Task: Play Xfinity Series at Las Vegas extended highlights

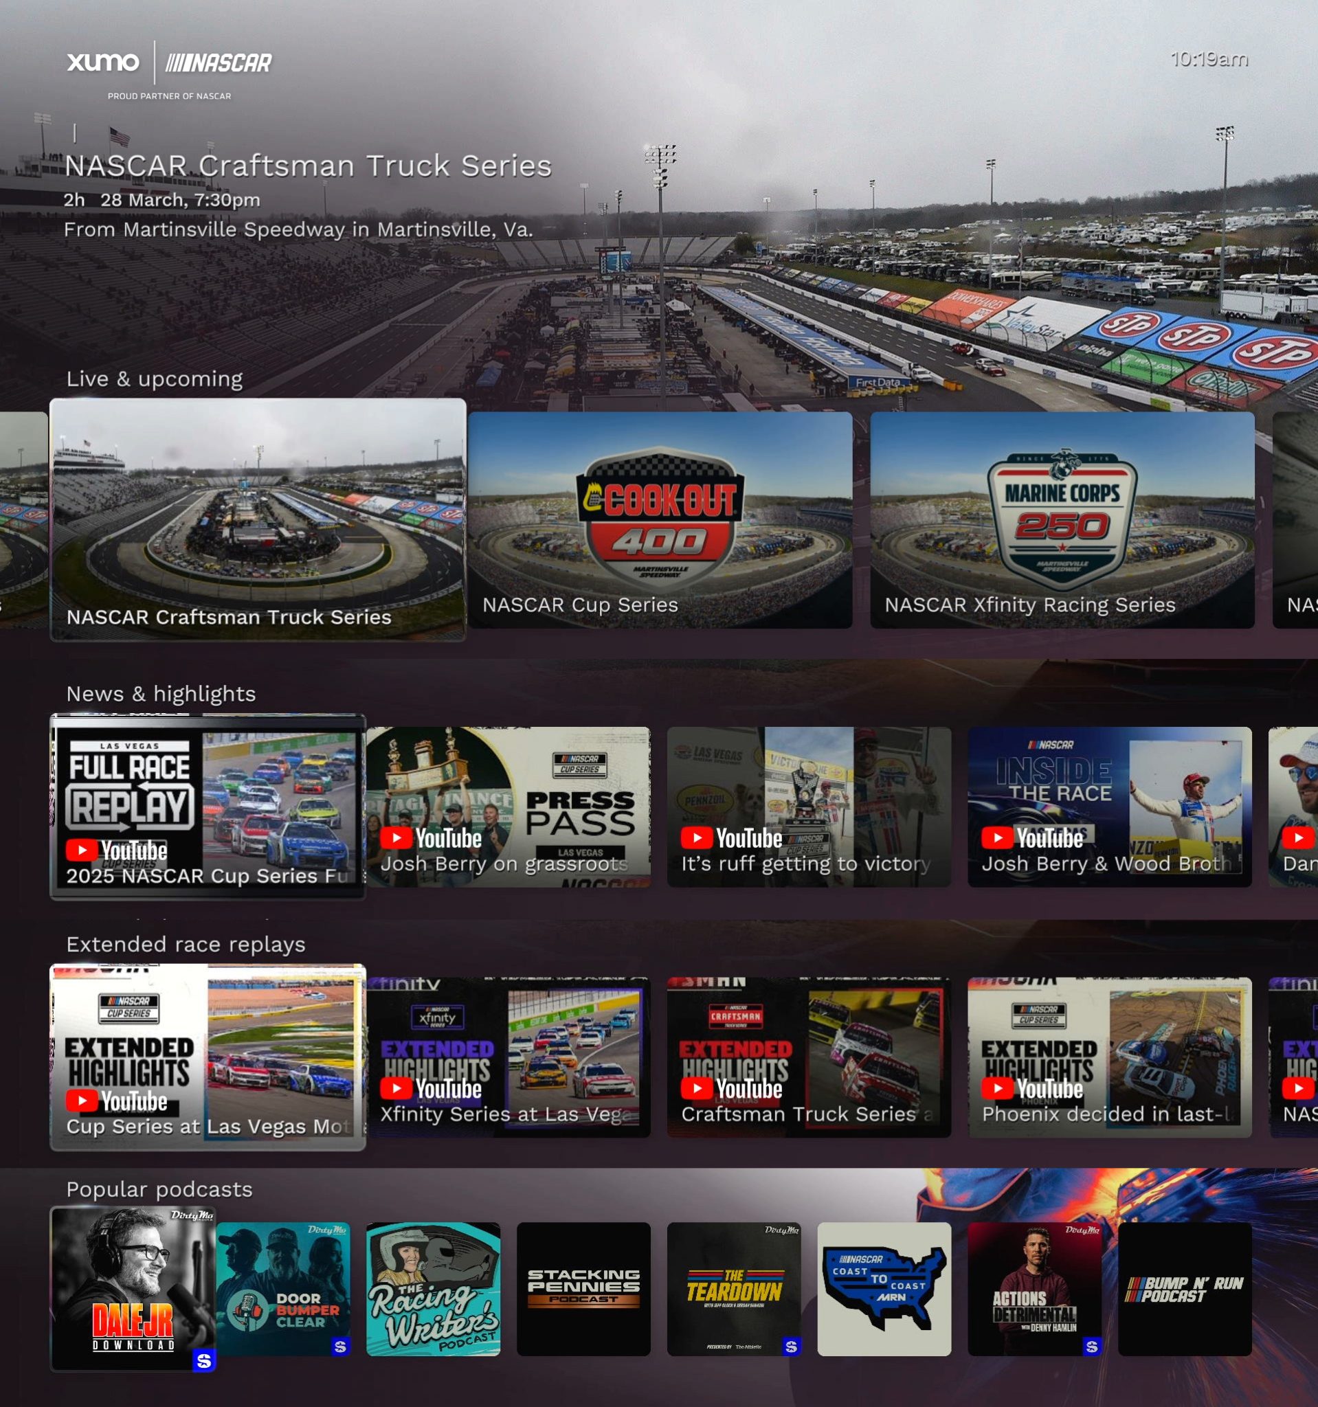Action: (x=509, y=1057)
